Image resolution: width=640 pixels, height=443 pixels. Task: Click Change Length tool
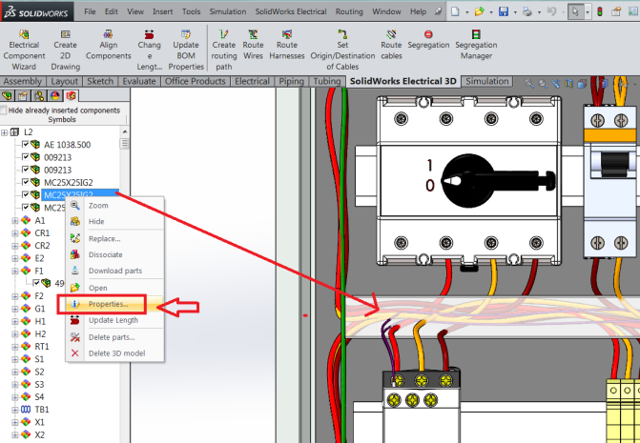pyautogui.click(x=150, y=50)
